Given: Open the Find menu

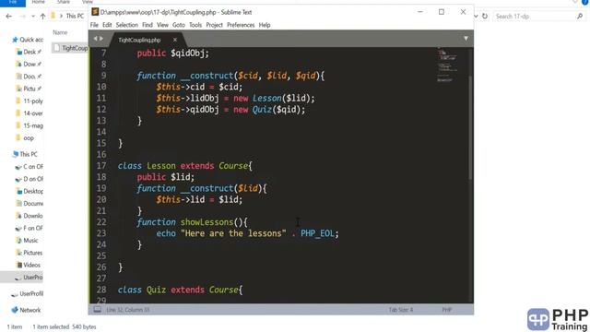Looking at the screenshot, I should (147, 25).
